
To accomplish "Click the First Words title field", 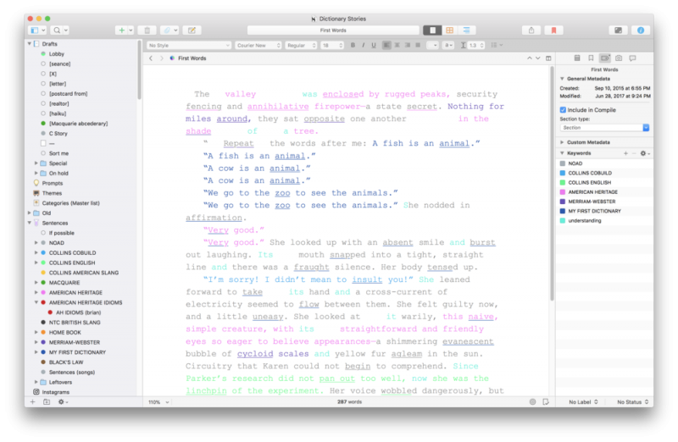I will (x=333, y=30).
